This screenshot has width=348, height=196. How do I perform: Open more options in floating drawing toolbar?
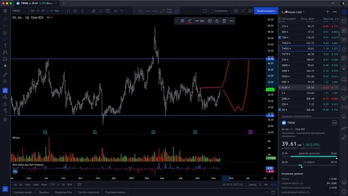(x=232, y=21)
